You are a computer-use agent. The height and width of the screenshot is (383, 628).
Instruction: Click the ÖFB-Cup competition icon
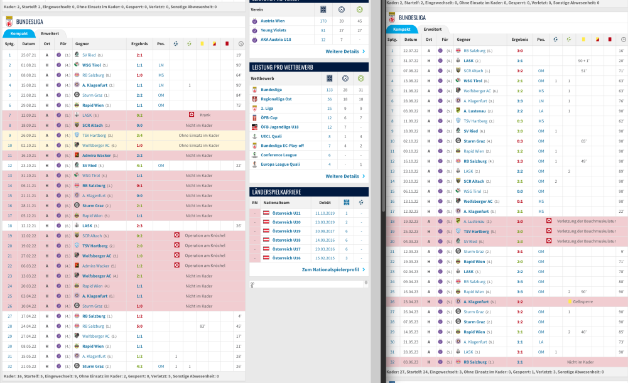point(254,117)
